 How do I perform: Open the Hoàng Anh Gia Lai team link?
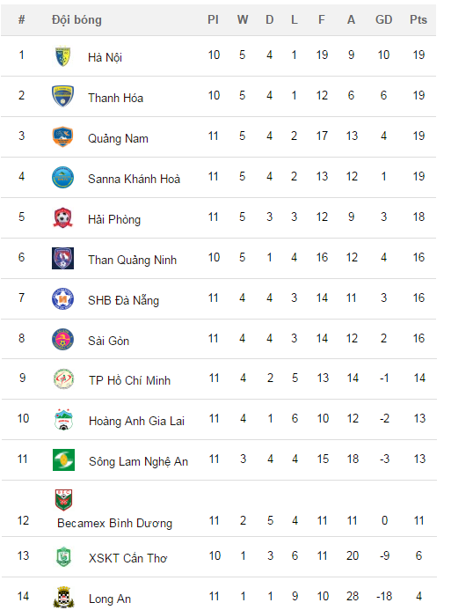click(137, 421)
